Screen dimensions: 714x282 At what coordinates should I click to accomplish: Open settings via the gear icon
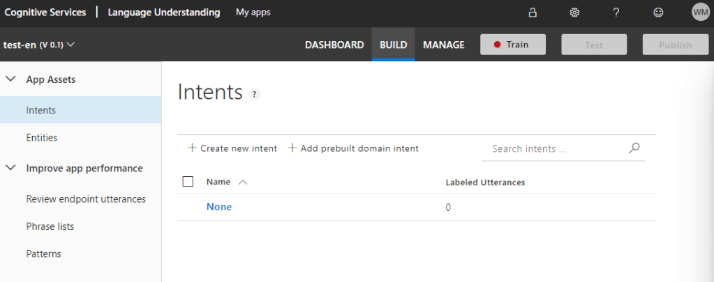click(x=574, y=13)
